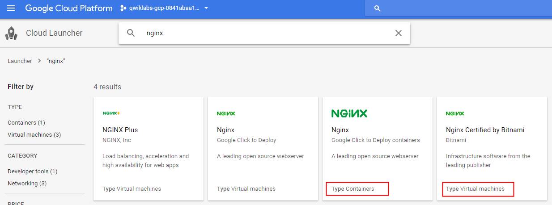Filter by Developer tools (1) category

33,171
